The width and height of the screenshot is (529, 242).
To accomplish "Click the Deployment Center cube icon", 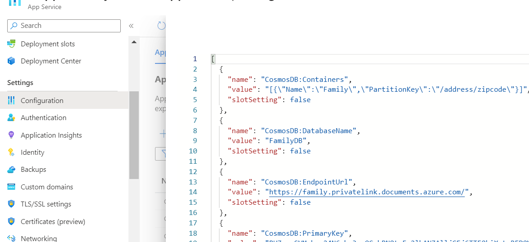I will click(11, 61).
